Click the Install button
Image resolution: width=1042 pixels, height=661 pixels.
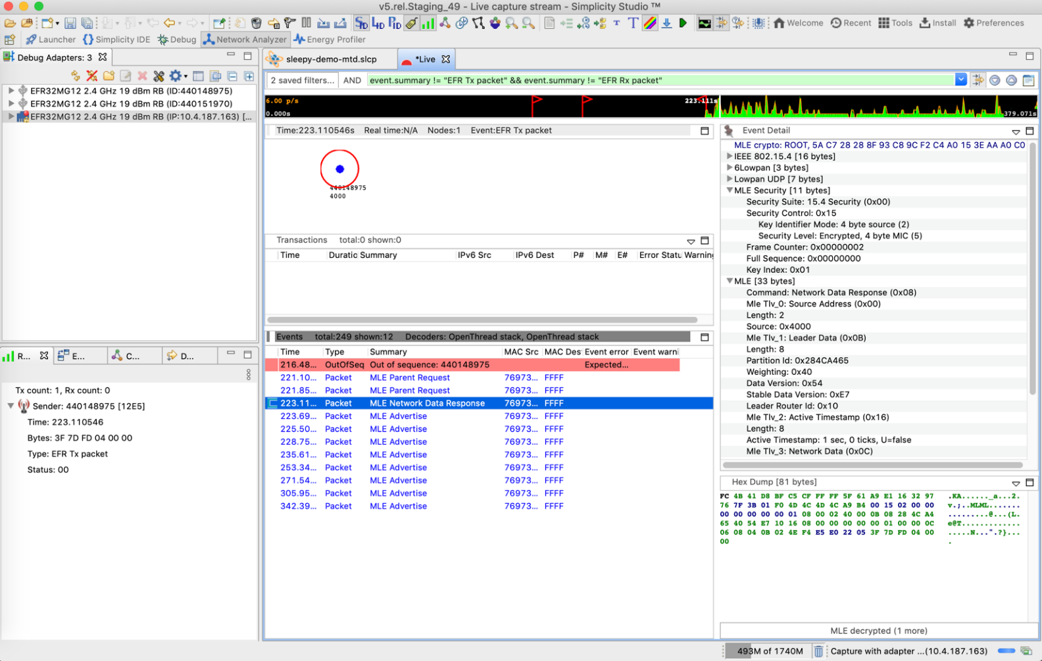937,23
